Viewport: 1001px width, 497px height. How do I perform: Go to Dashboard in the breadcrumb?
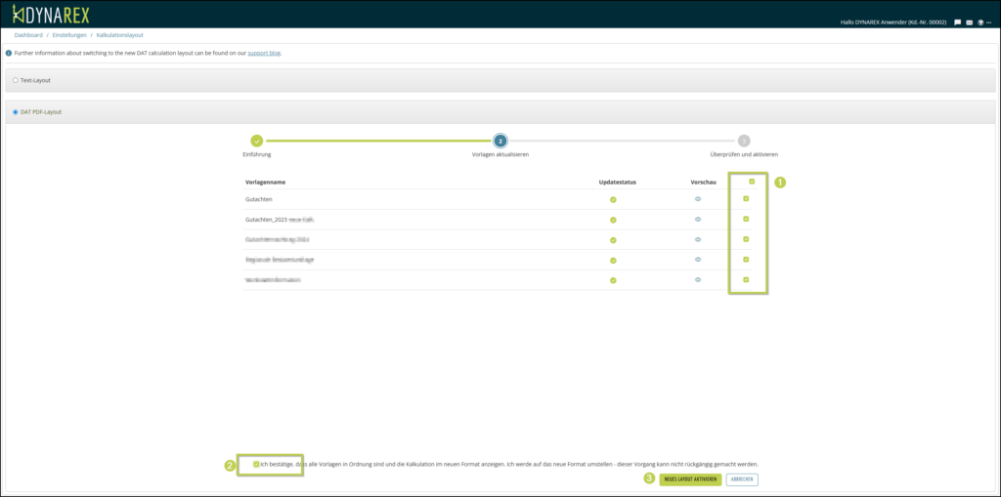click(28, 35)
